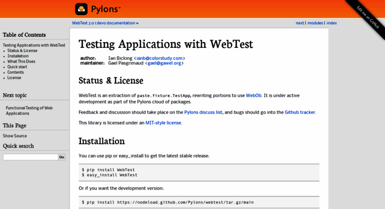
Task: Focus the Quick search input field
Action: (30, 157)
